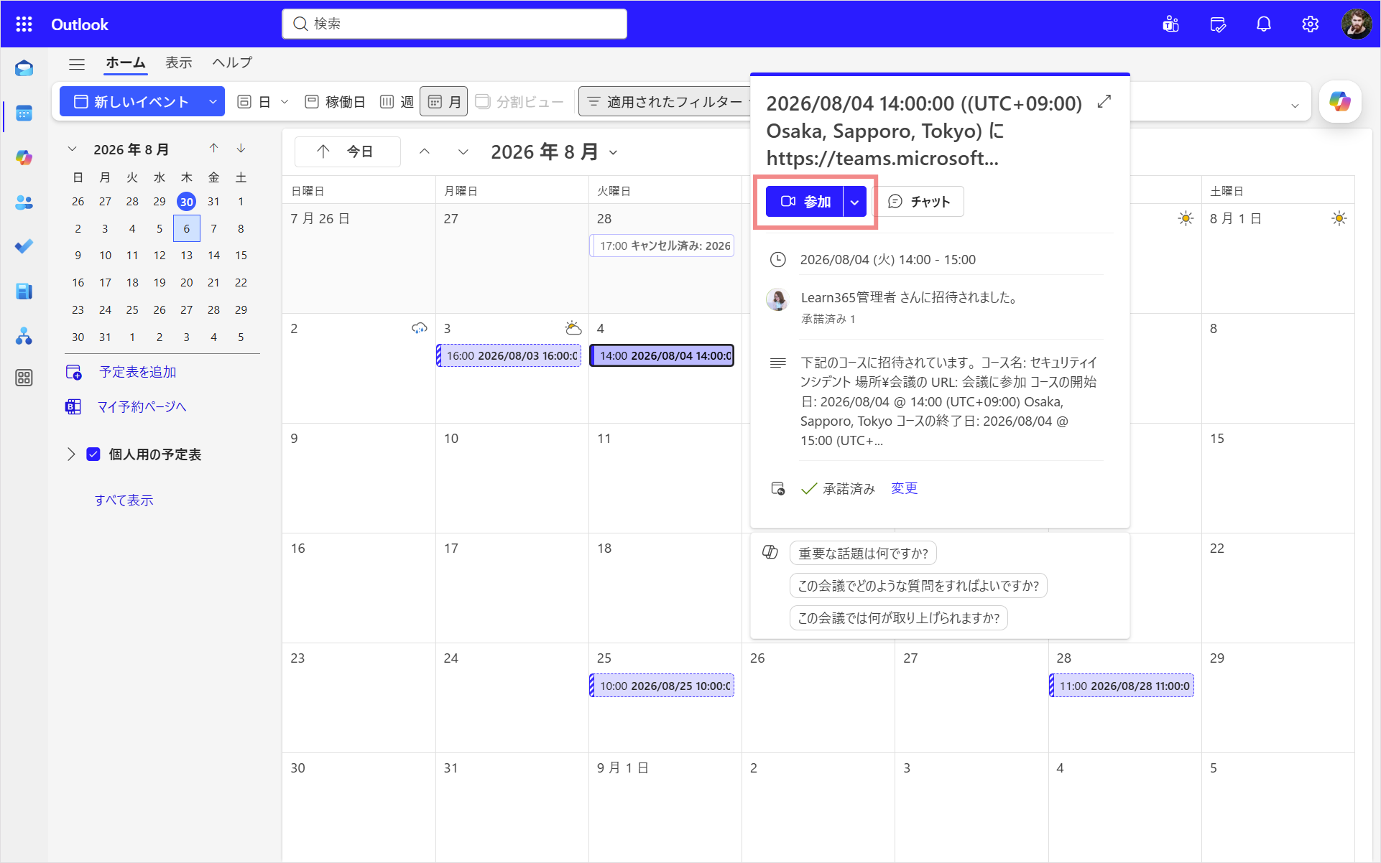Toggle the navigation pane hamburger

77,64
